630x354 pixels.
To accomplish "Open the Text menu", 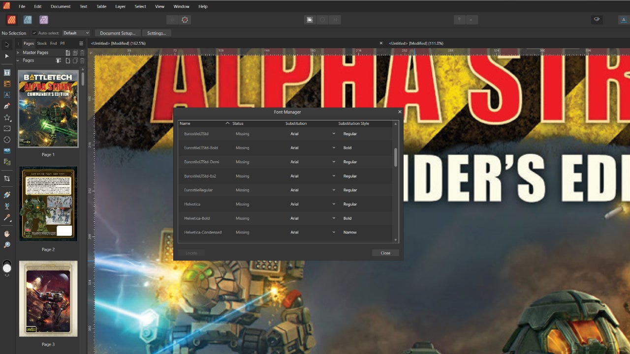I will click(84, 6).
